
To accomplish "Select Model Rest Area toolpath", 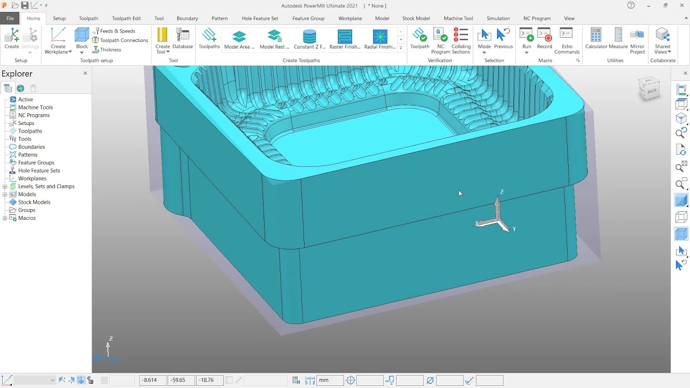I will tap(274, 40).
